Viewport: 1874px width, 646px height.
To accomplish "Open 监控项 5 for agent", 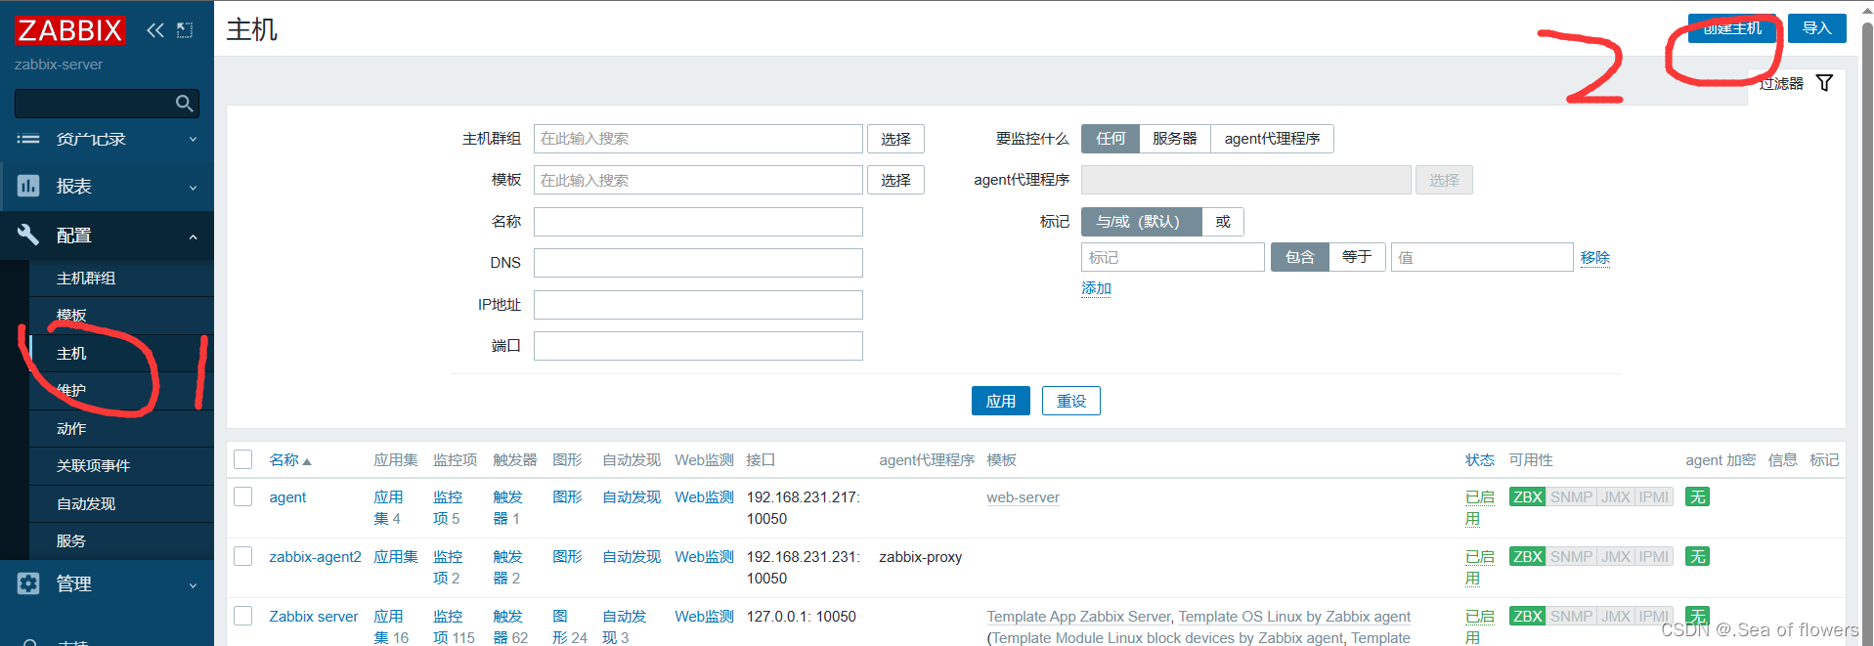I will point(447,508).
